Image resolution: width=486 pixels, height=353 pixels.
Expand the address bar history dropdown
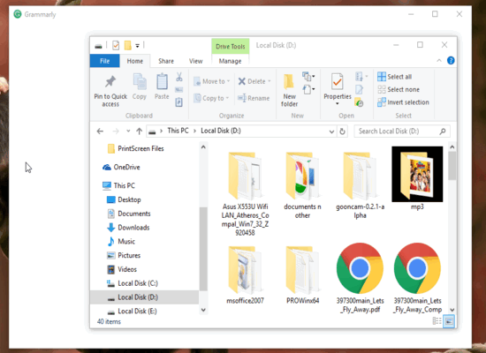tap(331, 131)
